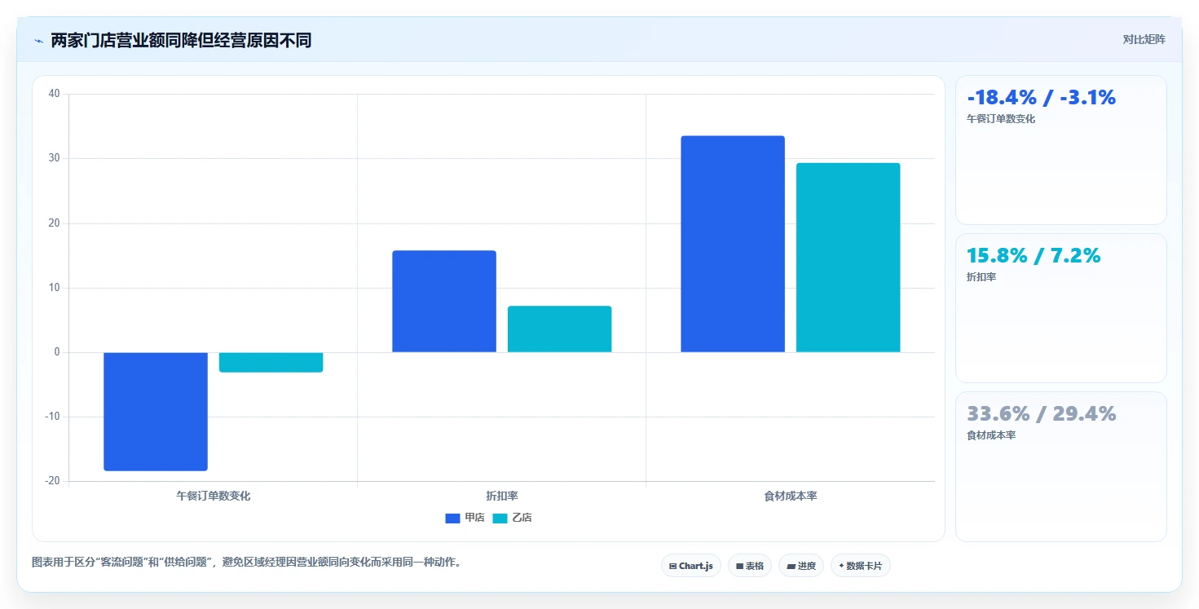Click the 甲店 bar for 午餐订单数变化

[x=156, y=412]
